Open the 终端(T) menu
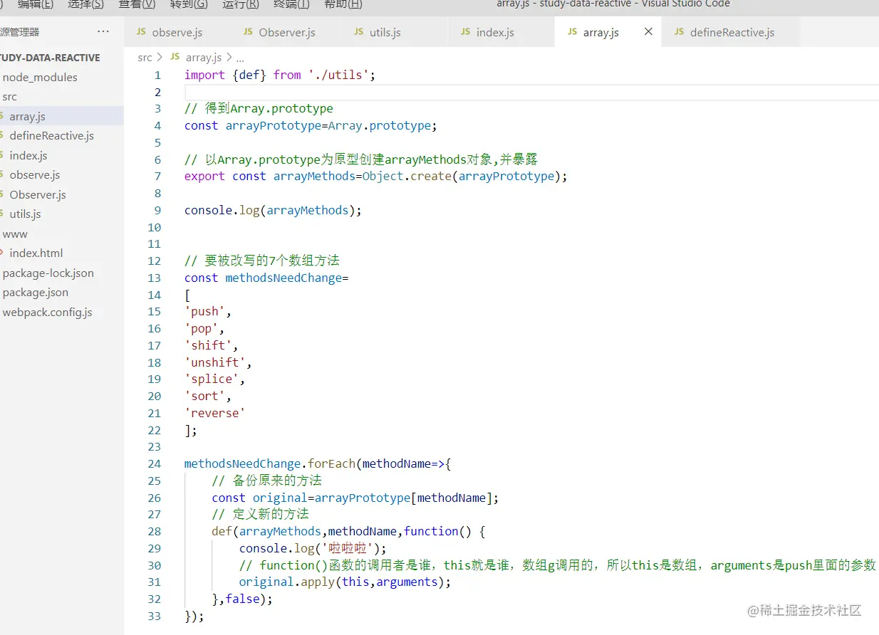This screenshot has width=879, height=635. click(291, 4)
